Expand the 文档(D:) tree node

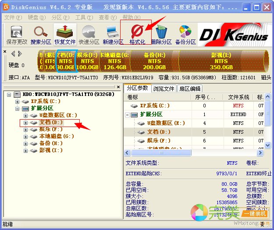point(25,123)
